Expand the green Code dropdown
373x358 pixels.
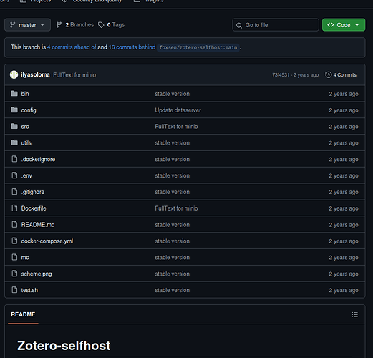pos(344,25)
